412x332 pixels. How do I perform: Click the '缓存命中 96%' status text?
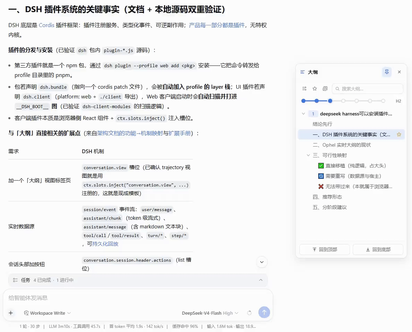[185, 326]
